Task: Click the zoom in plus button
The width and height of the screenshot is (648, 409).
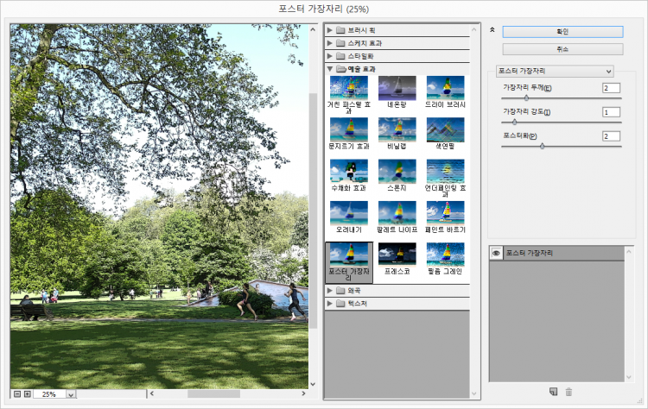Action: tap(28, 394)
